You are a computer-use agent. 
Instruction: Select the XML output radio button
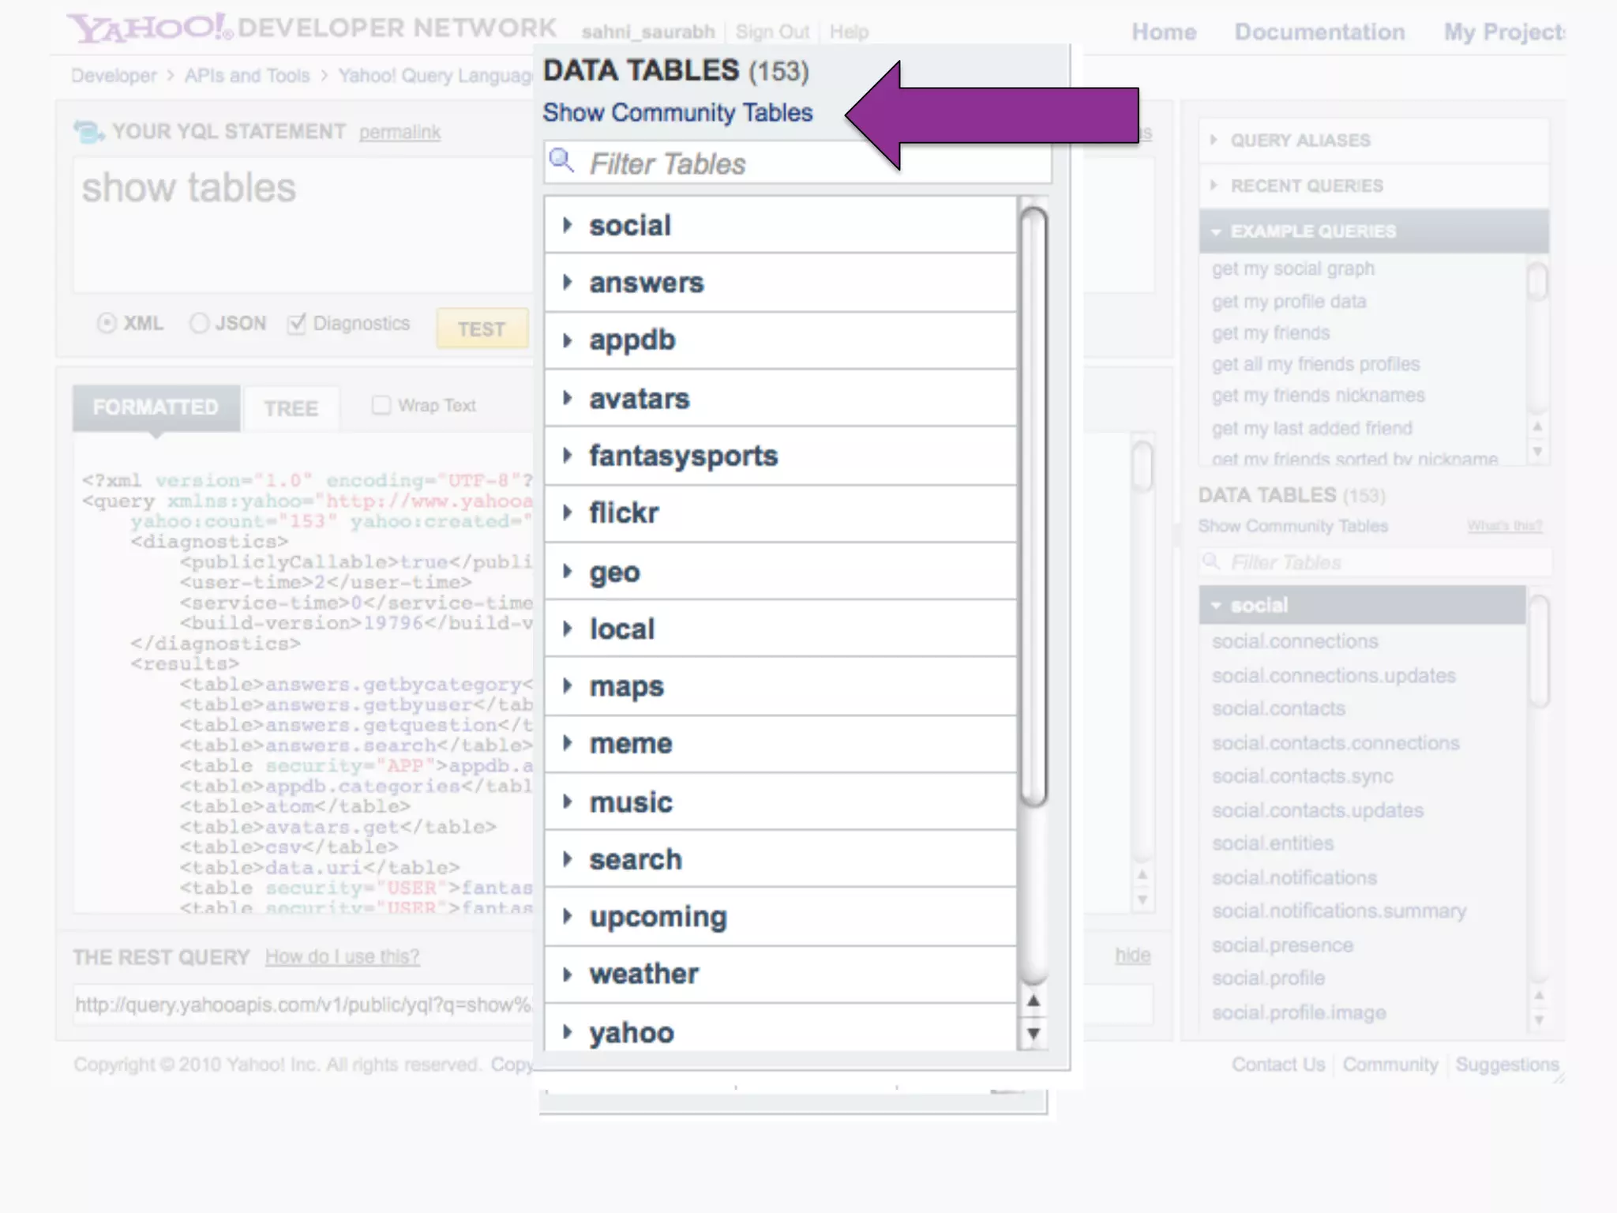click(107, 323)
